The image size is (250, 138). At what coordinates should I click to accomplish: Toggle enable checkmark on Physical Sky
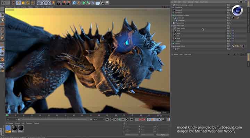tap(230, 23)
